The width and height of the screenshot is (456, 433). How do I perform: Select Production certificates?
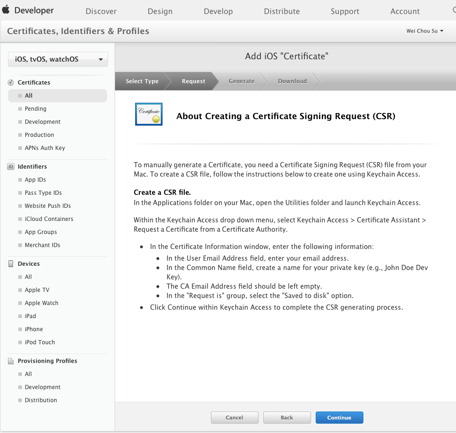[x=39, y=135]
